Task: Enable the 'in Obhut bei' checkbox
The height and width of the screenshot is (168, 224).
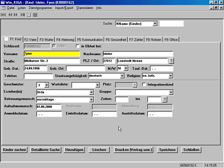Action: (x=77, y=46)
